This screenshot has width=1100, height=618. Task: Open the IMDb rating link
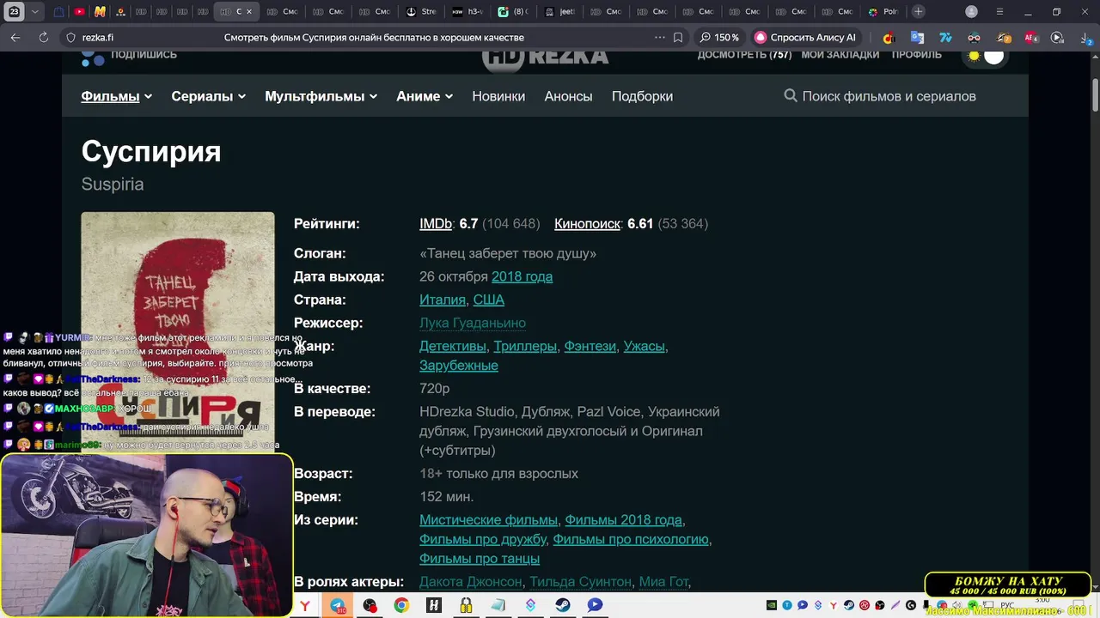click(436, 224)
